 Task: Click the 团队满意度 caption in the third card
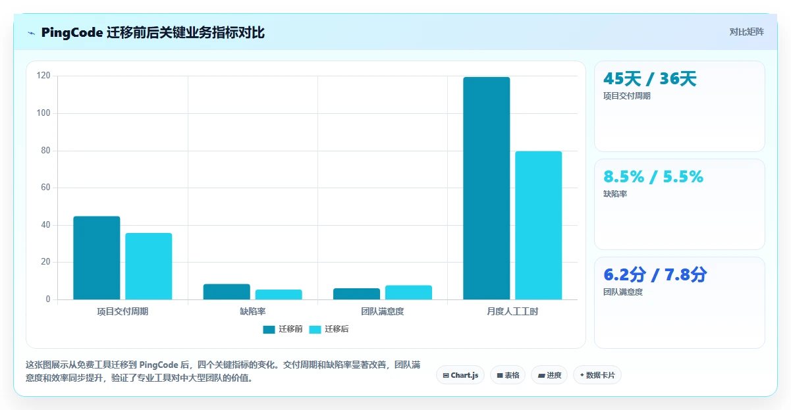point(623,292)
